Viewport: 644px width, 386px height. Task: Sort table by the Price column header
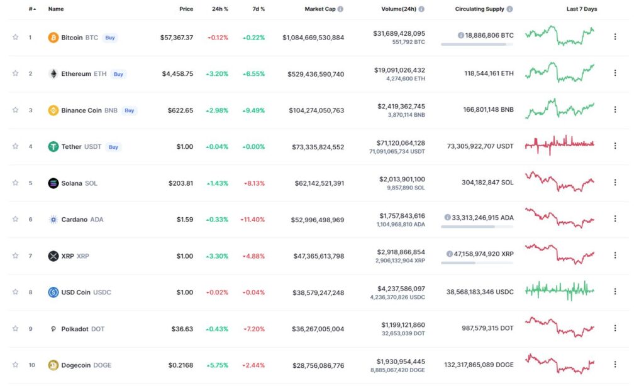pos(186,9)
